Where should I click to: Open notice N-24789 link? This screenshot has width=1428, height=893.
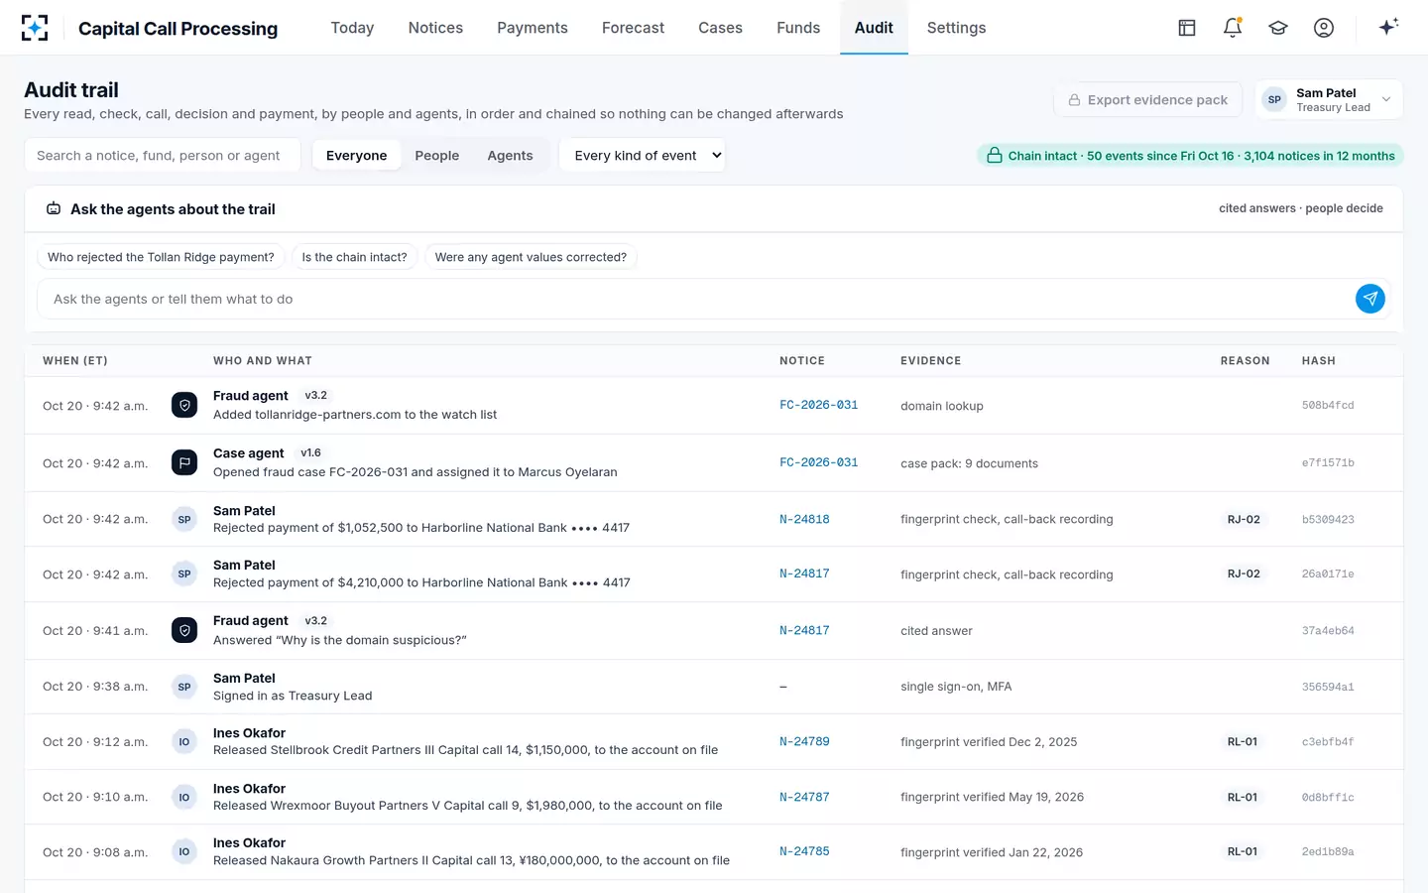pyautogui.click(x=804, y=741)
